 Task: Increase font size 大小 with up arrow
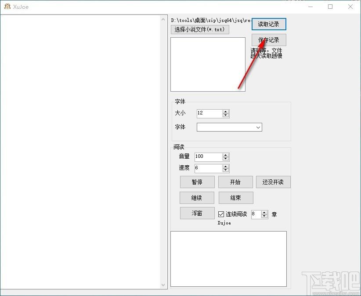click(226, 112)
